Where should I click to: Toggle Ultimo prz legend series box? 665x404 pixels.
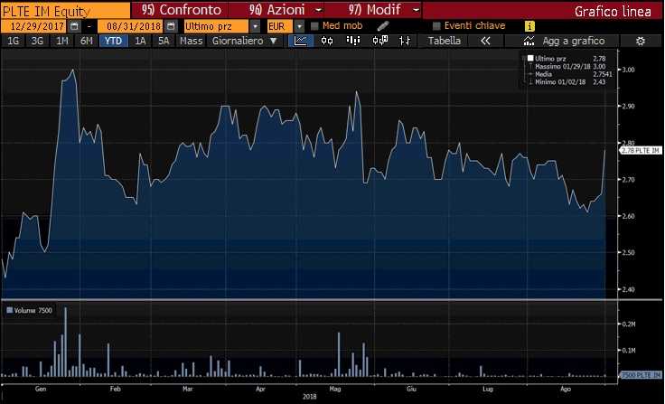coord(530,58)
